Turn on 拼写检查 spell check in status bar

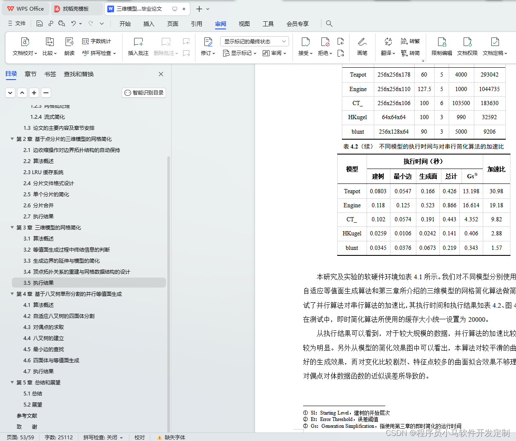click(x=100, y=437)
